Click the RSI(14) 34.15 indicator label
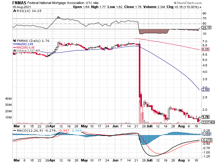Viewport: 215px width, 163px height. (29, 11)
